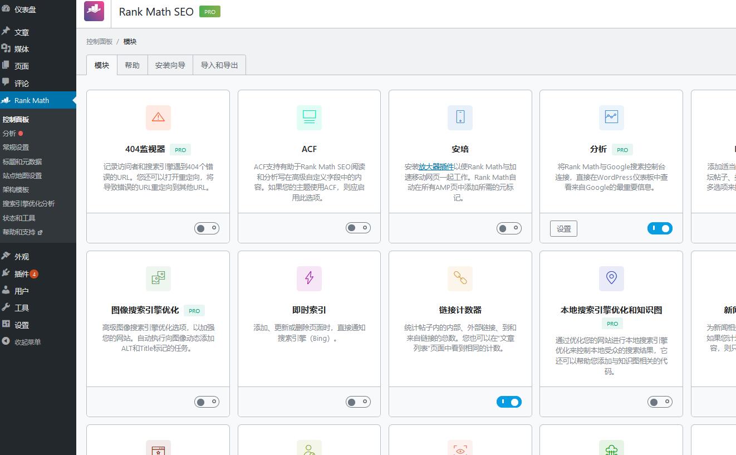
Task: Click the 本地搜索引擎优化 map pin icon
Action: (611, 278)
